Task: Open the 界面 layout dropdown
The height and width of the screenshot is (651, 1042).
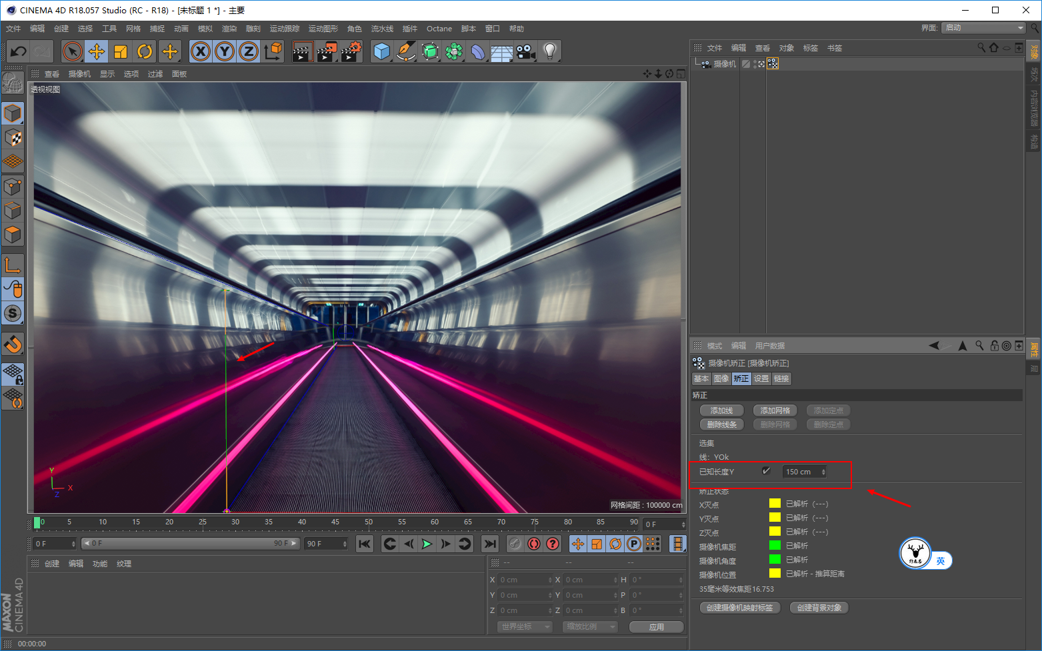Action: [983, 28]
